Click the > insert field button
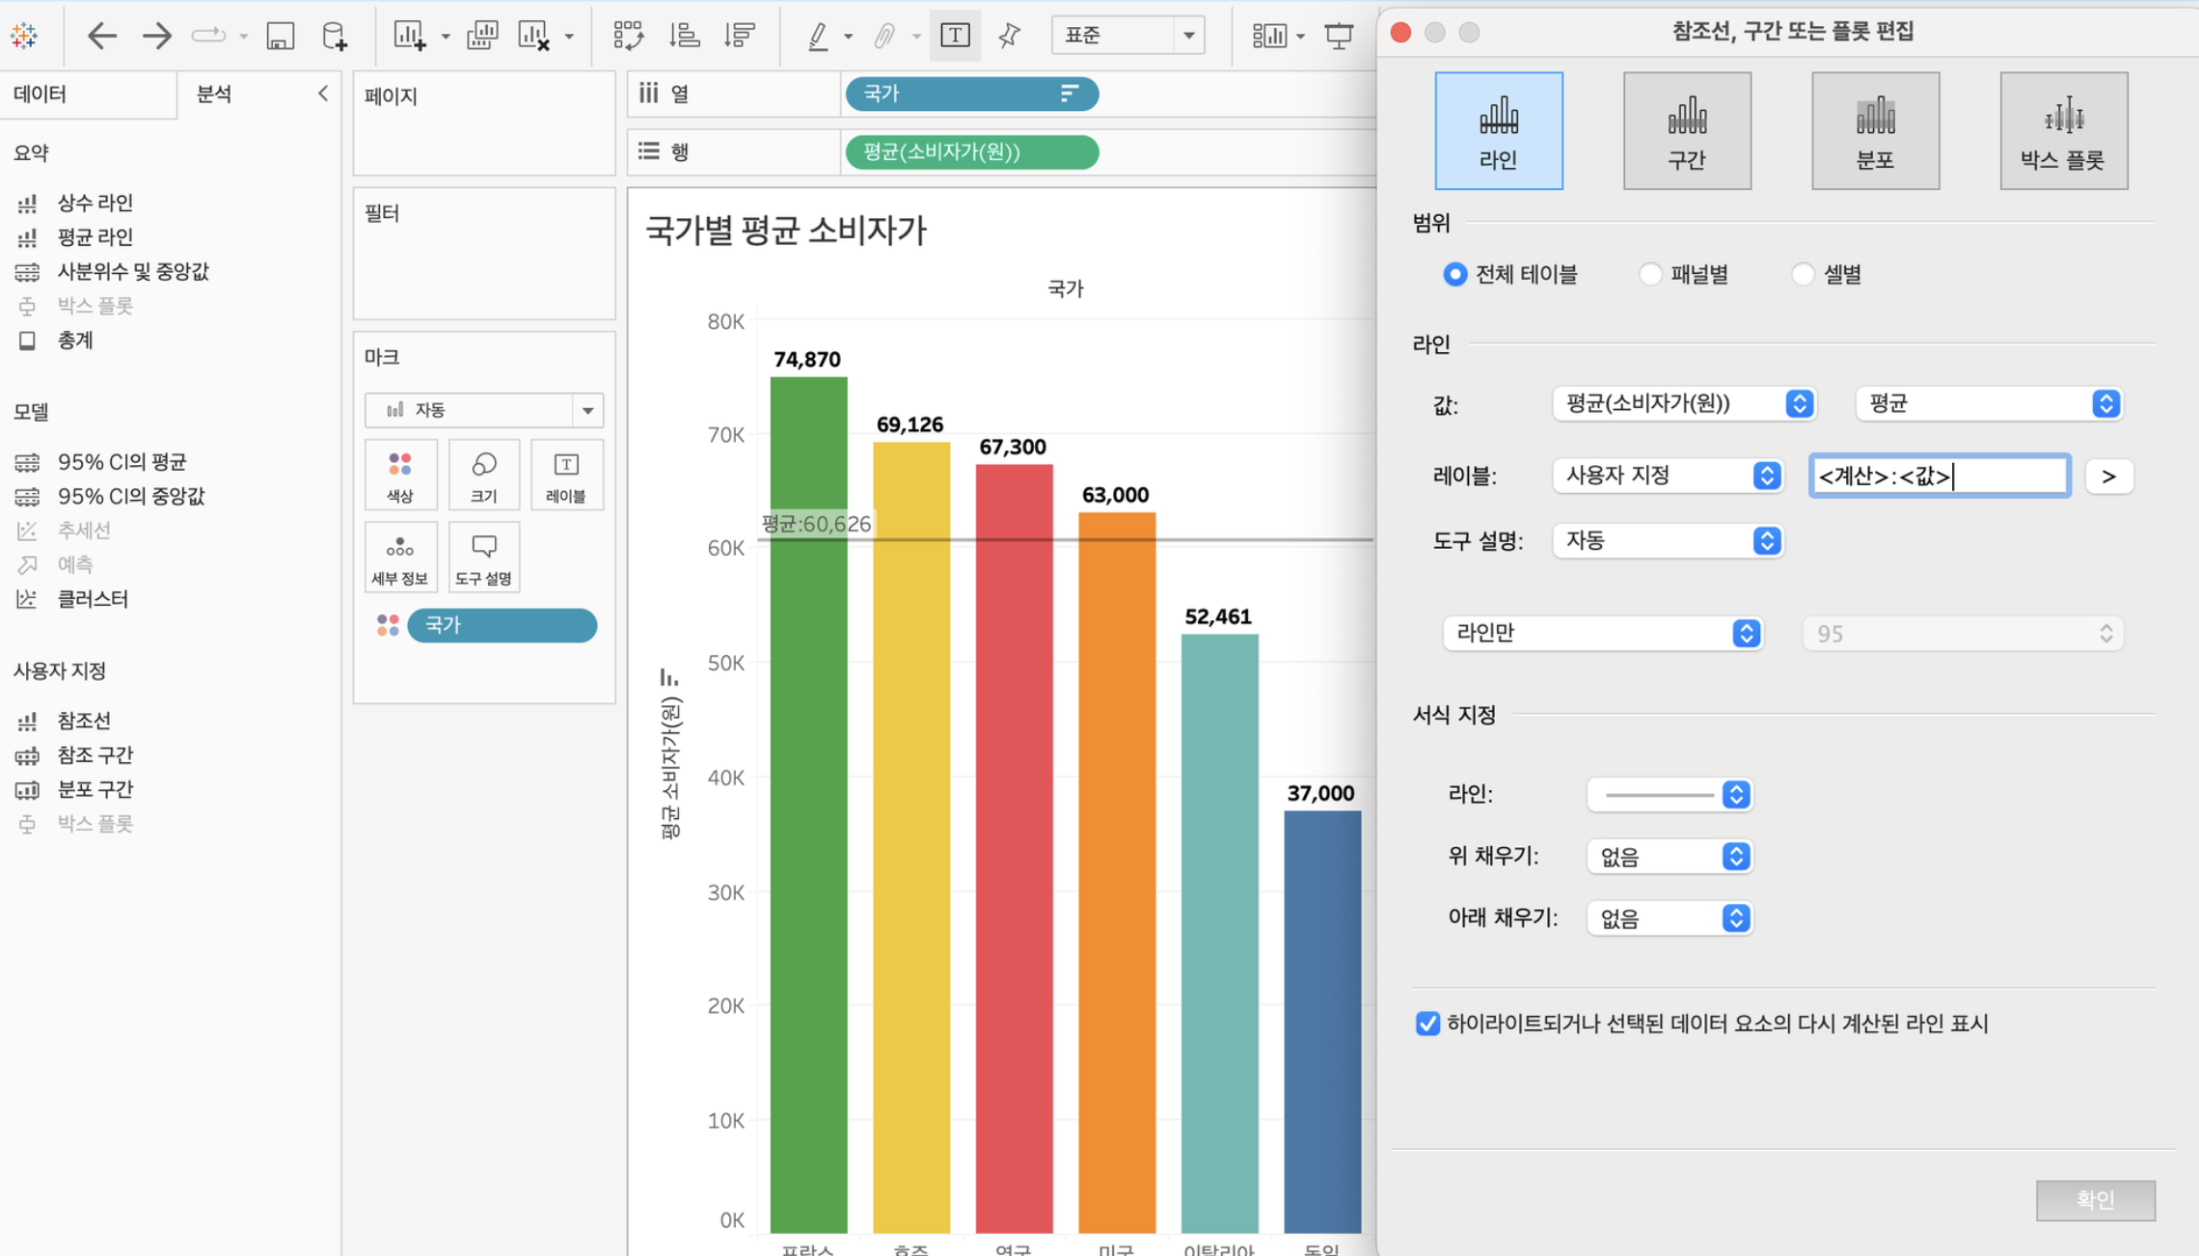This screenshot has height=1256, width=2199. pyautogui.click(x=2108, y=477)
